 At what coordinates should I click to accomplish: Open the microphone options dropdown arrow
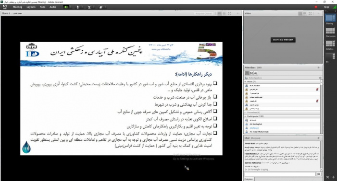82,7
